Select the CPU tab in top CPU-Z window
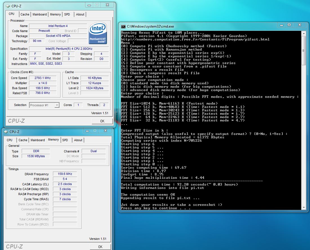The height and width of the screenshot is (250, 310). coord(12,14)
